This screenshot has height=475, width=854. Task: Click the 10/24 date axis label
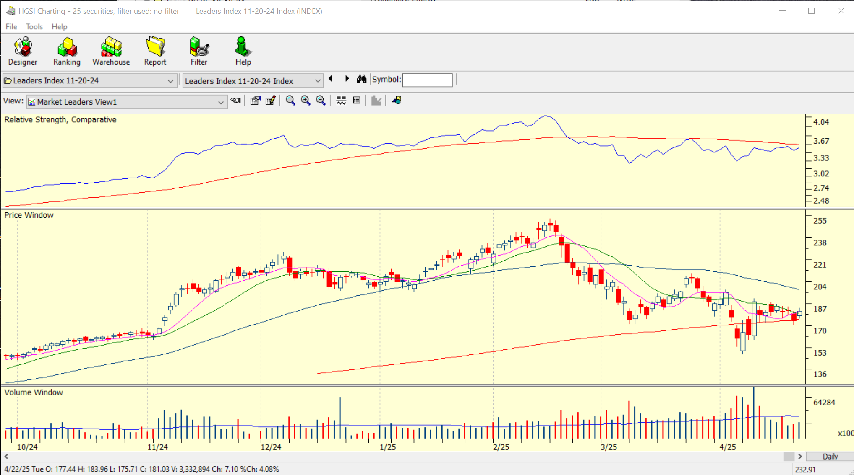pyautogui.click(x=27, y=447)
